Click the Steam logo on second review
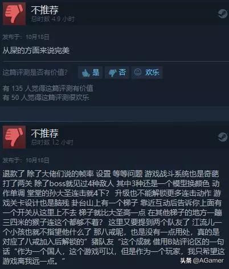The image size is (229, 269). (223, 137)
